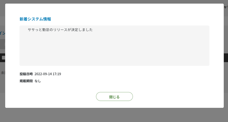Toggle the white checkbox in the dark bar
Image resolution: width=228 pixels, height=122 pixels.
pyautogui.click(x=4, y=58)
